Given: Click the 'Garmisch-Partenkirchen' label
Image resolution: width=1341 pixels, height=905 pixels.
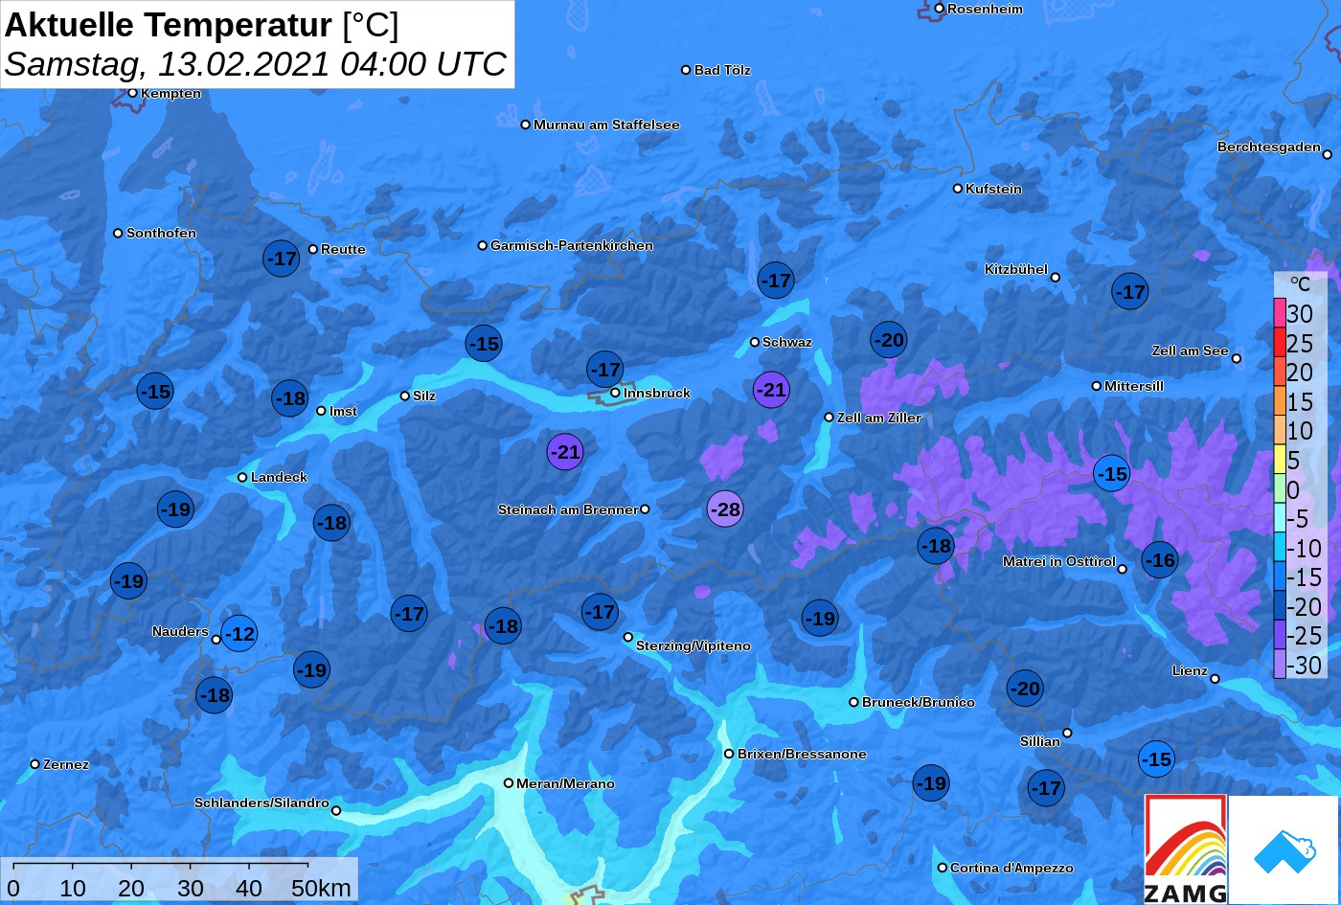Looking at the screenshot, I should (572, 245).
